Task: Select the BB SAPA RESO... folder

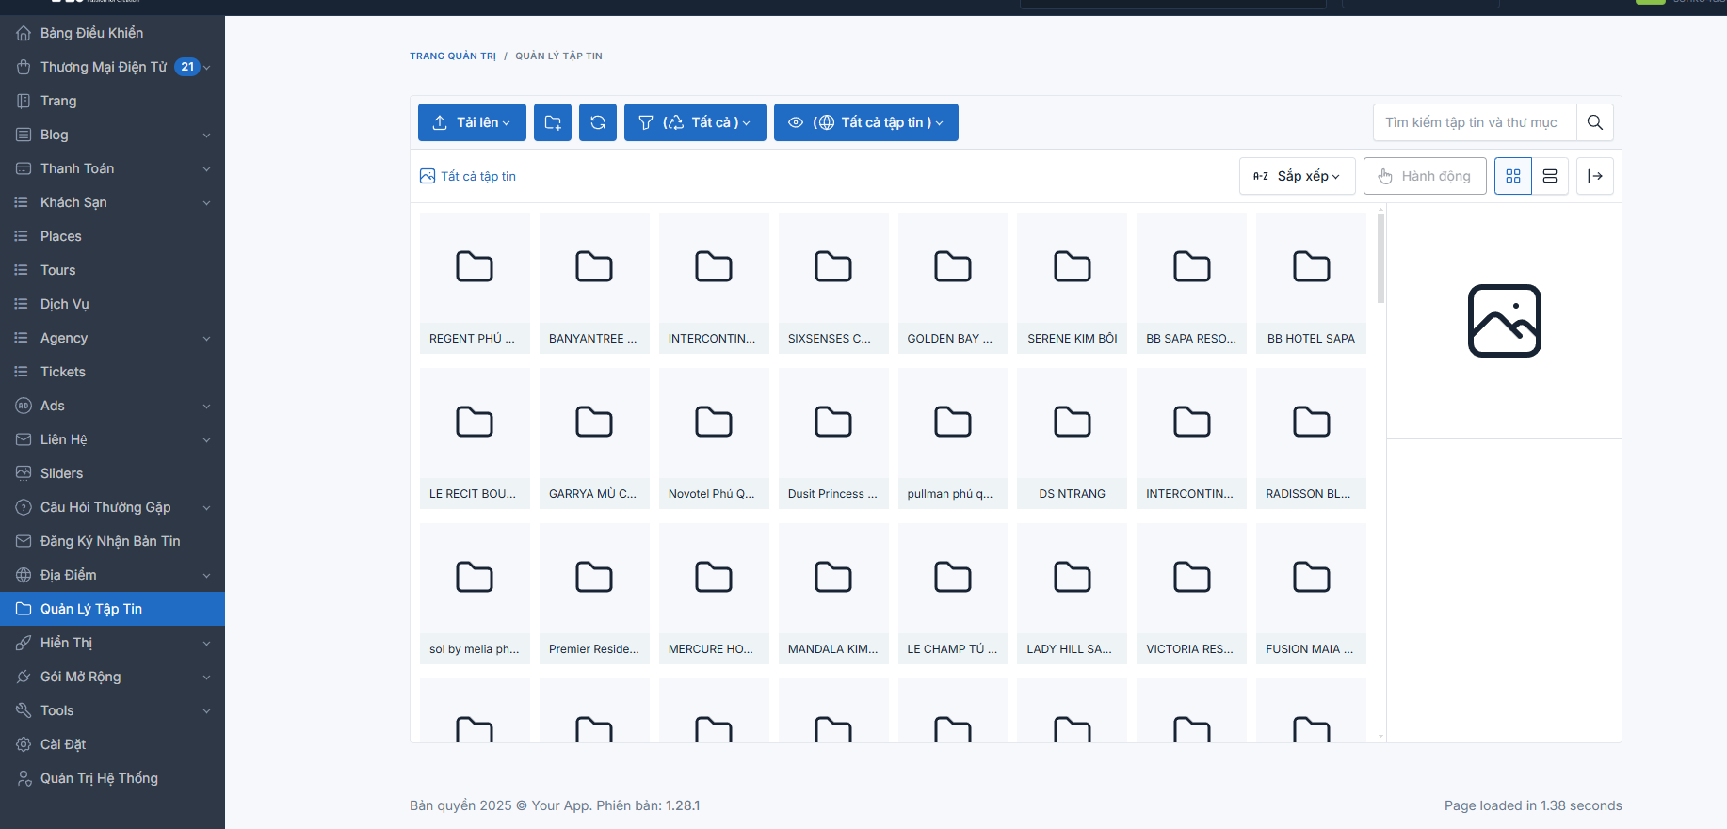Action: 1191,283
